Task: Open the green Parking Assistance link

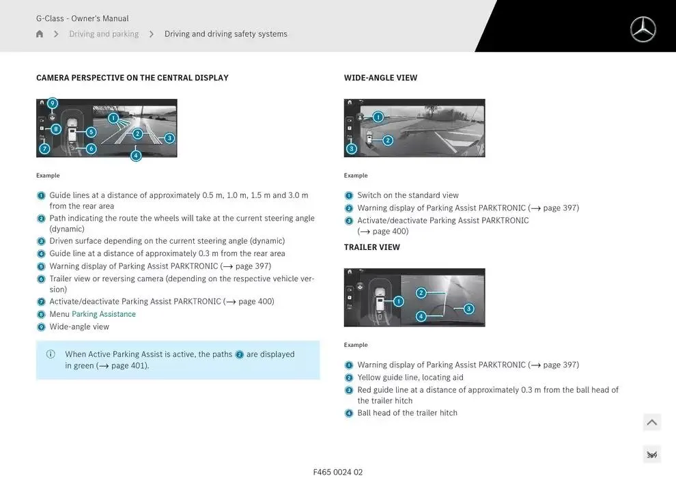Action: 104,314
